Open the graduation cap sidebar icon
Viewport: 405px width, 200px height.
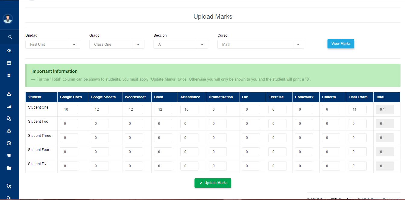pos(9,155)
